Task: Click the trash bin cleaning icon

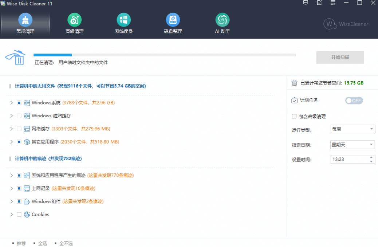Action: pyautogui.click(x=15, y=58)
